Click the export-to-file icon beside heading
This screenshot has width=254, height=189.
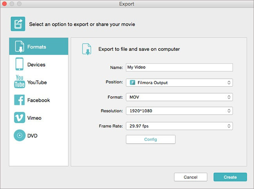pyautogui.click(x=86, y=49)
